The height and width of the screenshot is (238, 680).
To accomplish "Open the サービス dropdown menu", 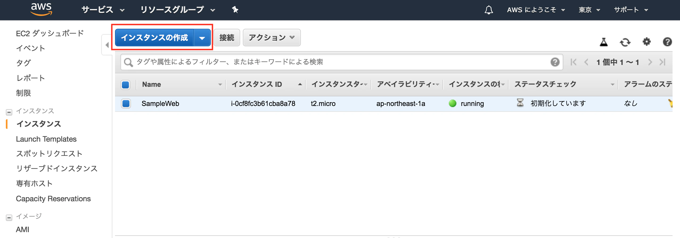I will click(103, 10).
